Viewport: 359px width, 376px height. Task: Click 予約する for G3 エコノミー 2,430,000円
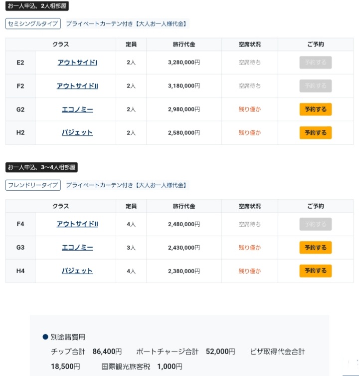[316, 248]
